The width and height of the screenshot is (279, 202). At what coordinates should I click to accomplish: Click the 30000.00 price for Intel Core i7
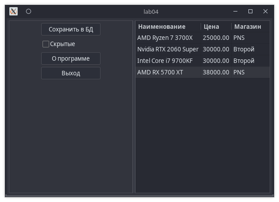(x=216, y=61)
